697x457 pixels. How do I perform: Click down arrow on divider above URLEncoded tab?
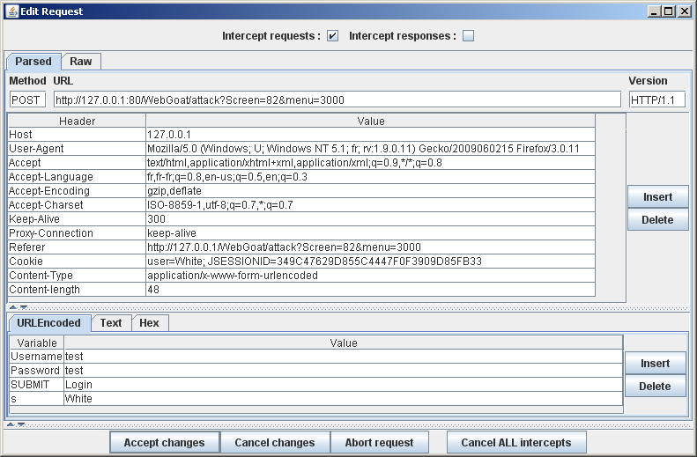24,307
